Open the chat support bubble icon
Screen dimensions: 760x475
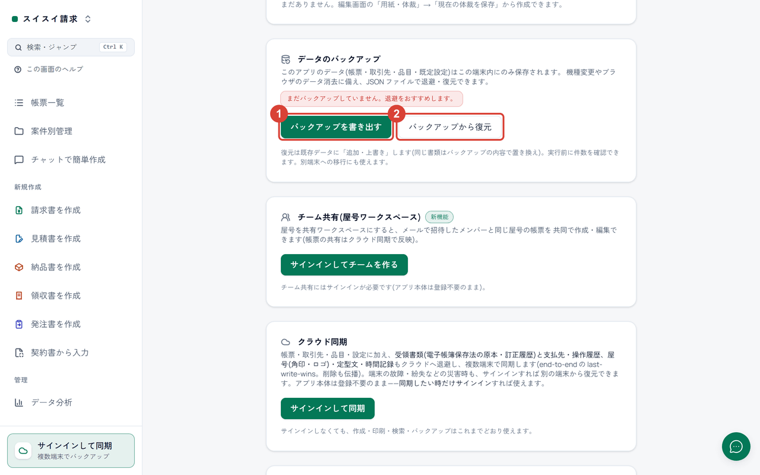(736, 446)
